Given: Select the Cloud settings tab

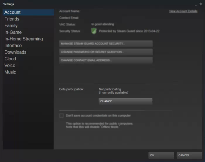Looking at the screenshot, I should click(10, 59).
